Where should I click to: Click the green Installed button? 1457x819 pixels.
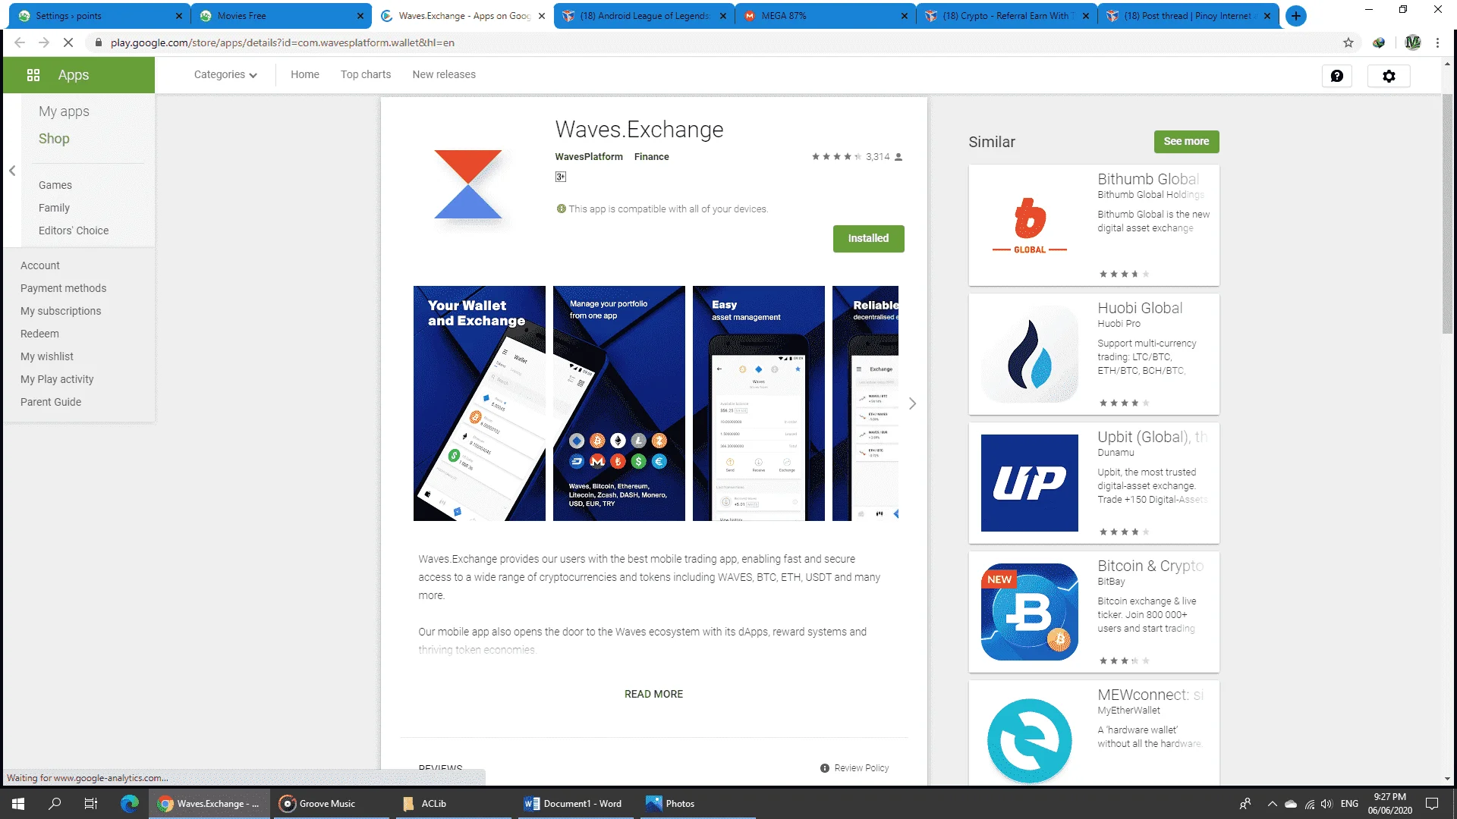[868, 238]
